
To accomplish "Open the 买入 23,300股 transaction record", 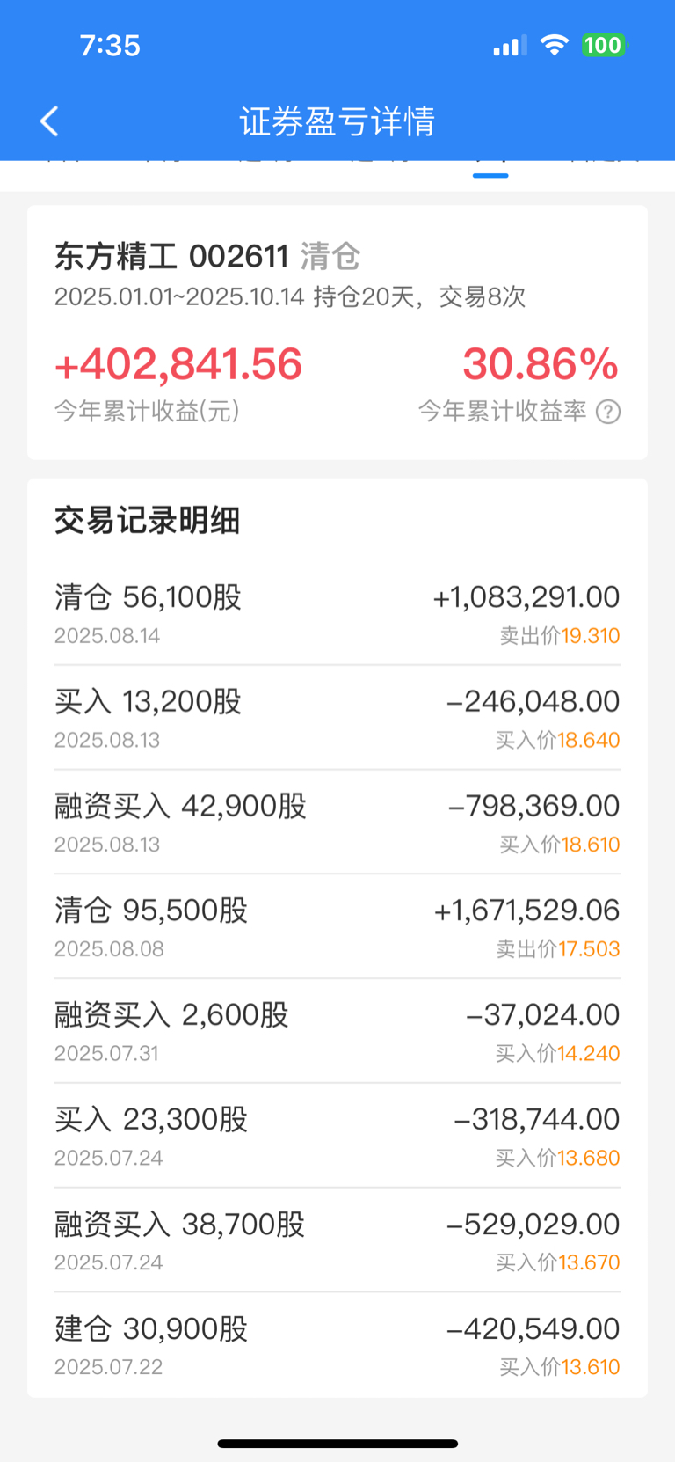I will [337, 1137].
